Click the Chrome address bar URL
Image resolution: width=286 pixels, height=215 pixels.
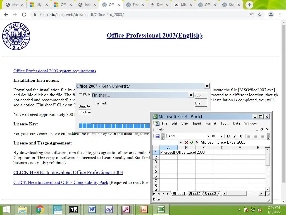point(82,15)
